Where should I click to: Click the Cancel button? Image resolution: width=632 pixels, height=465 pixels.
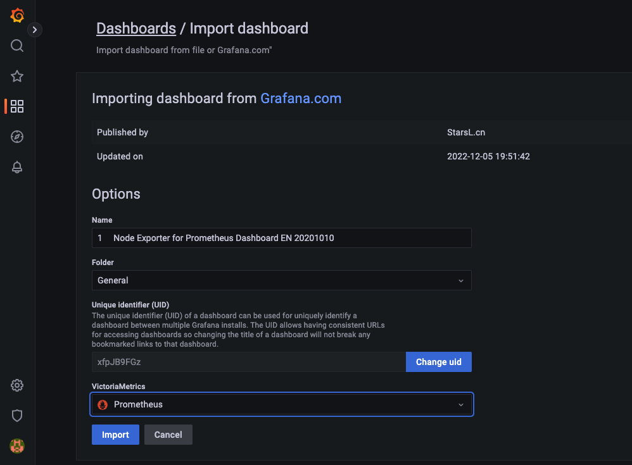[x=168, y=435]
